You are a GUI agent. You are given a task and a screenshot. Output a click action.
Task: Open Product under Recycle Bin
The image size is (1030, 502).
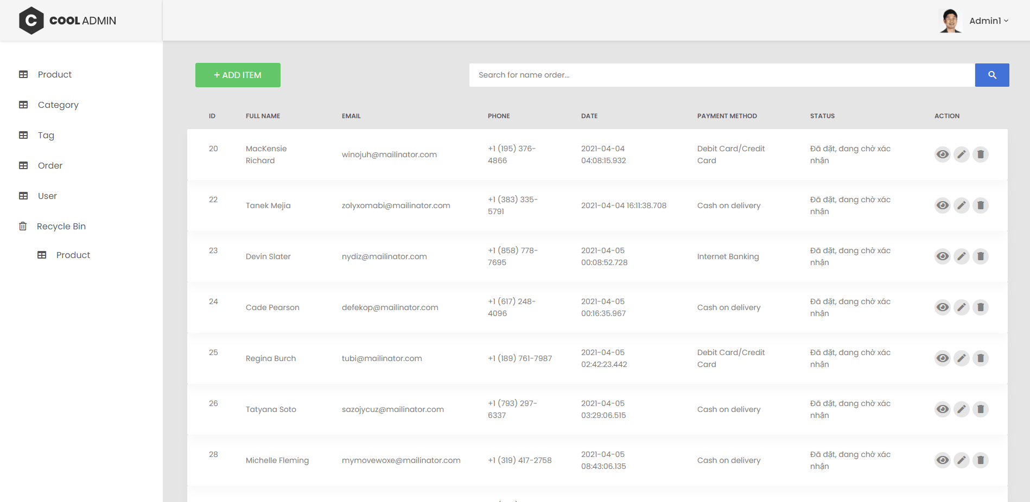(x=73, y=255)
